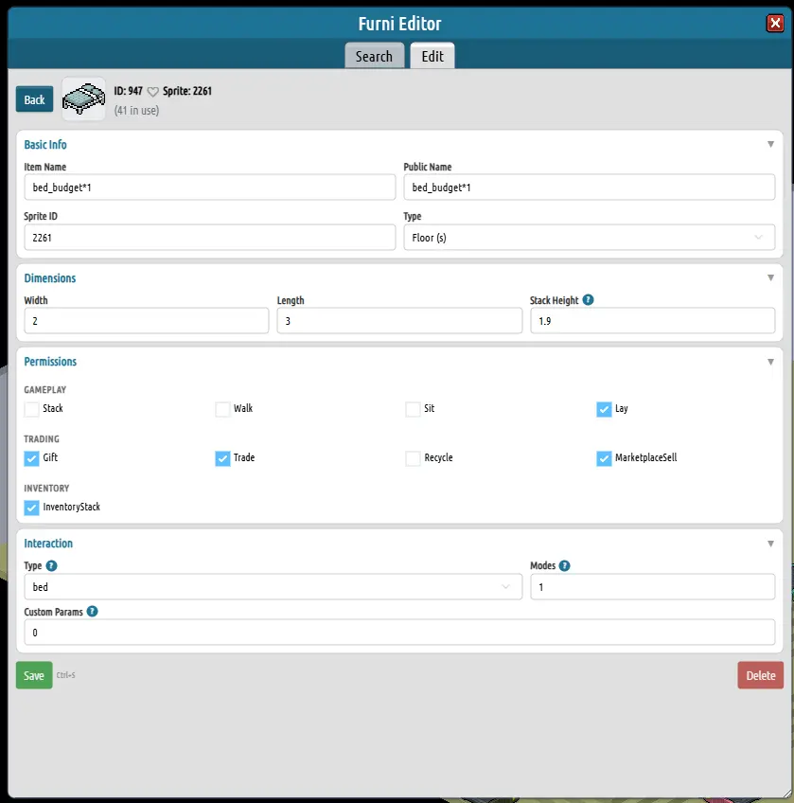Screen dimensions: 794x803
Task: Click the 'Ctrl+S' shortcut hint
Action: tap(65, 675)
